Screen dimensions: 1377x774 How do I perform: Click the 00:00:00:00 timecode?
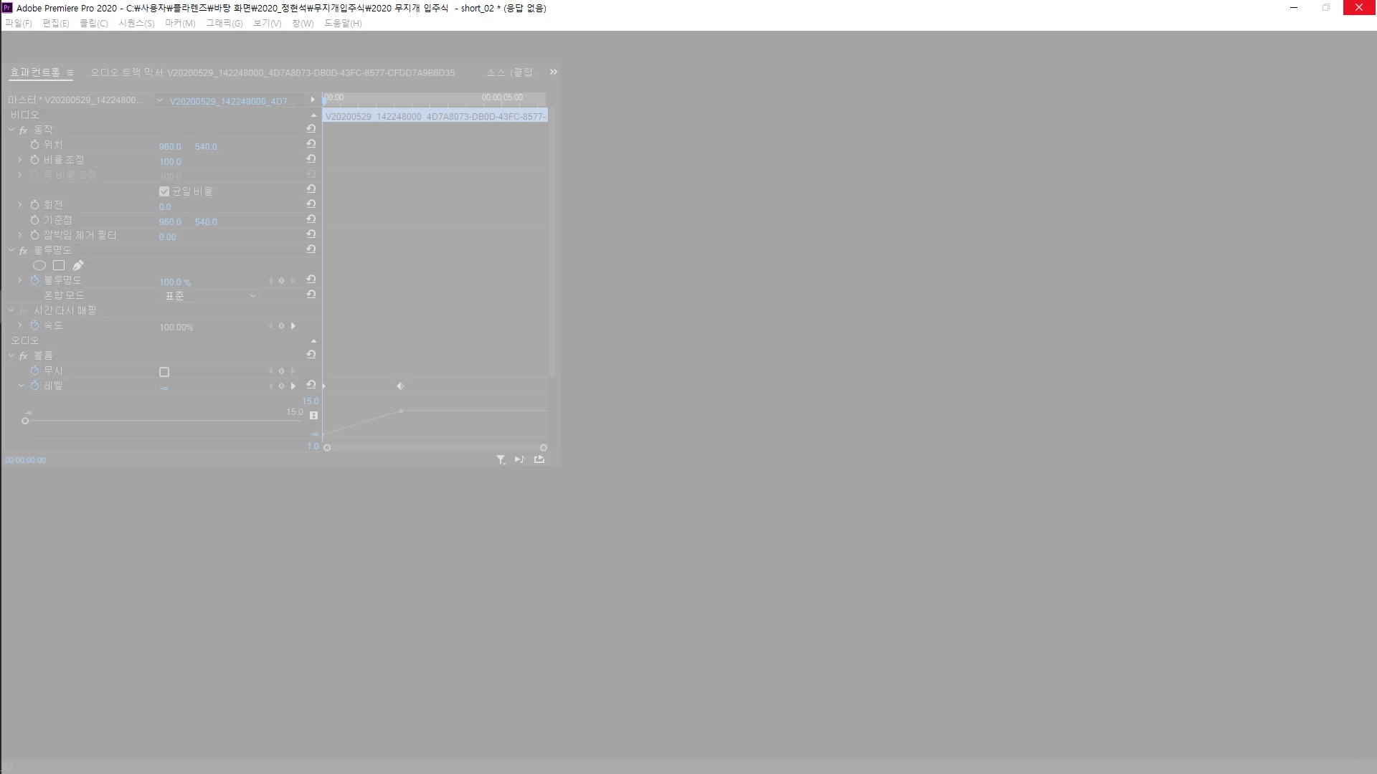tap(26, 460)
